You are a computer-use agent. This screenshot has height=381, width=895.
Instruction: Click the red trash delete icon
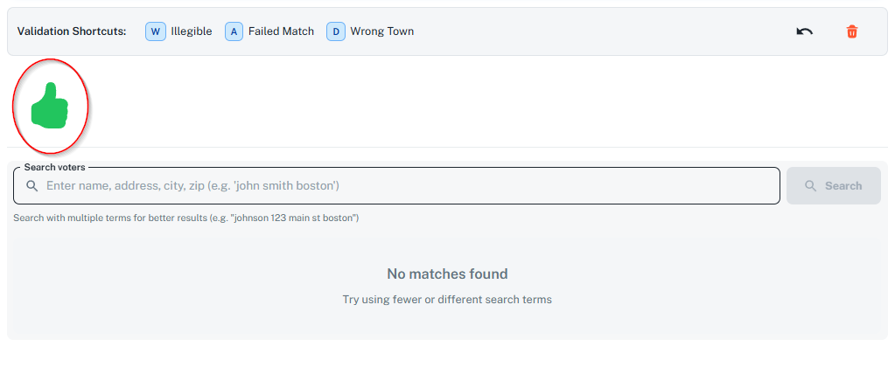851,31
